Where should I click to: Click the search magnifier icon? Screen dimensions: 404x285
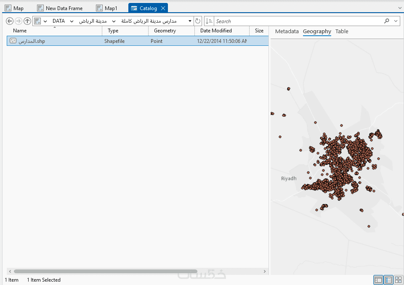386,21
